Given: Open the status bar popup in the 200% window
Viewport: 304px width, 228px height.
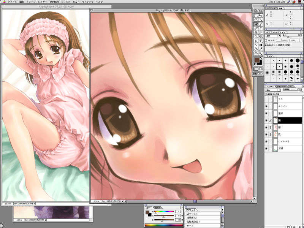Looking at the screenshot, I should coord(122,201).
